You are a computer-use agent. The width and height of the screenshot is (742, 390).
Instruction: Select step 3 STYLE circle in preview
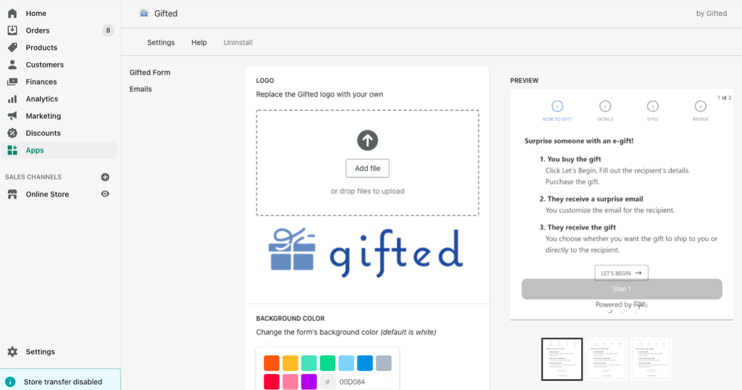653,106
